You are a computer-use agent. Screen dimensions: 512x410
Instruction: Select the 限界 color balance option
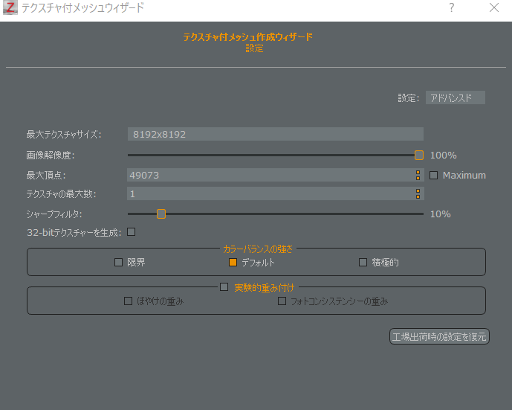pyautogui.click(x=119, y=262)
